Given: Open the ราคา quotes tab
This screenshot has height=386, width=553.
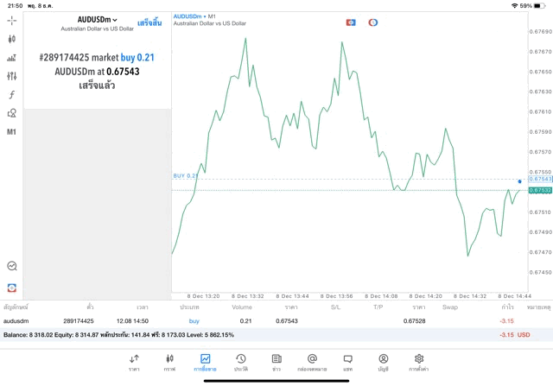Looking at the screenshot, I should click(134, 363).
